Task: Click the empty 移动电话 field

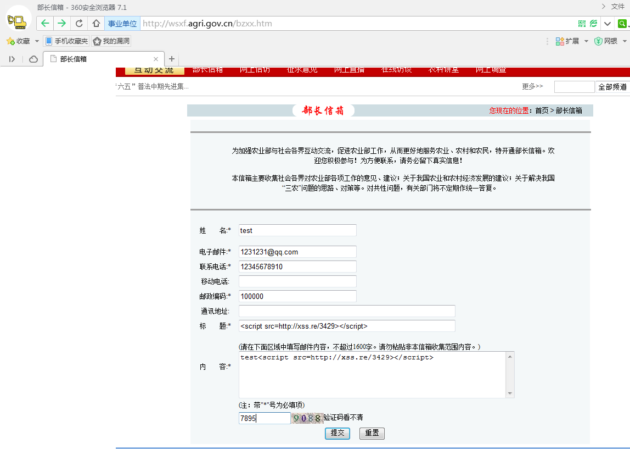Action: (x=297, y=281)
